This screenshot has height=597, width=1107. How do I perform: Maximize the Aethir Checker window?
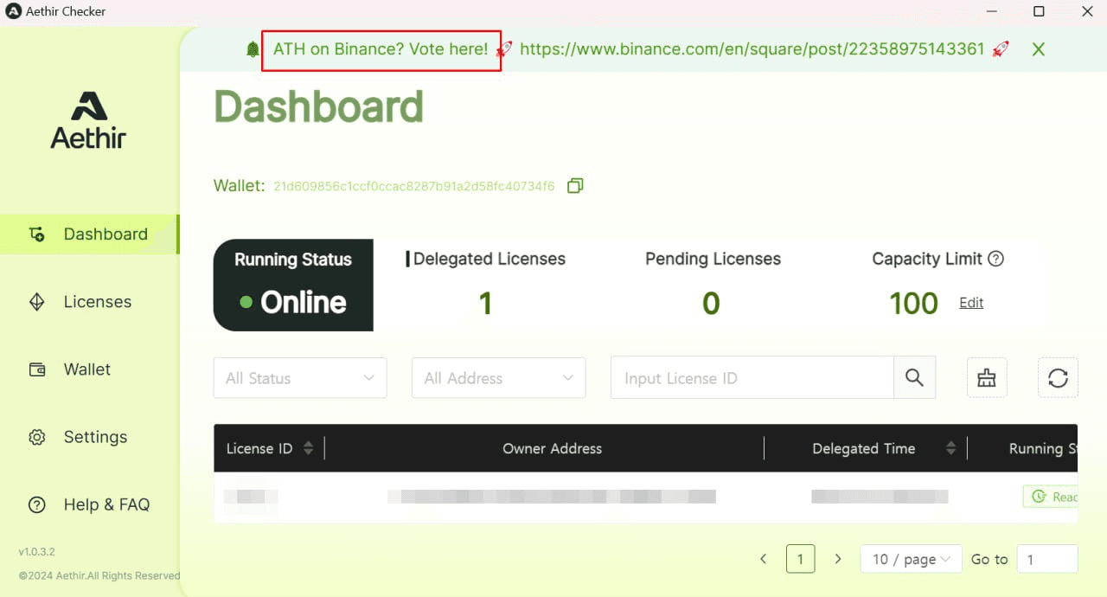(x=1039, y=11)
